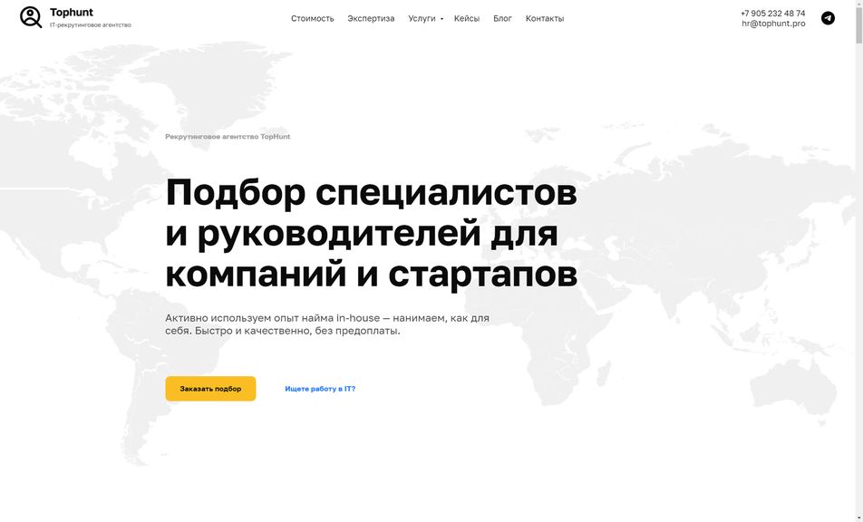
Task: Click the Заказать подбор button
Action: pyautogui.click(x=210, y=389)
